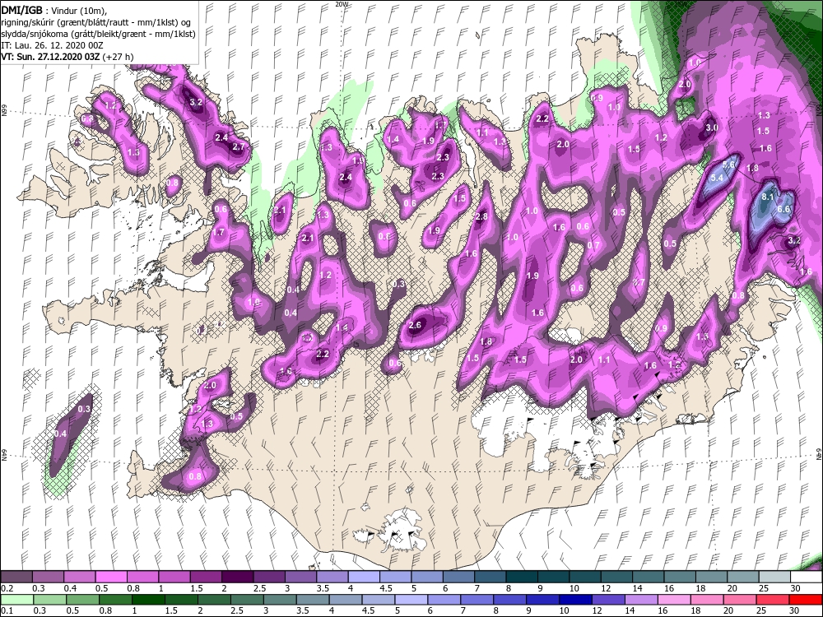This screenshot has width=823, height=617.
Task: Pick the deep purple 2 swatch in snow legend
Action: (237, 577)
